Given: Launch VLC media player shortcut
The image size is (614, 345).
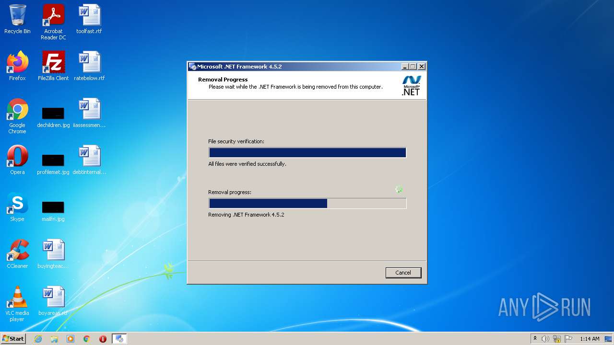Looking at the screenshot, I should click(x=17, y=304).
